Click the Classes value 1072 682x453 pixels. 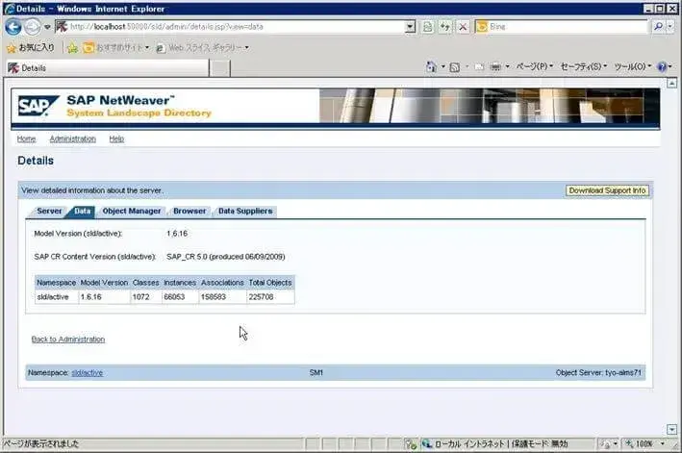pyautogui.click(x=141, y=297)
